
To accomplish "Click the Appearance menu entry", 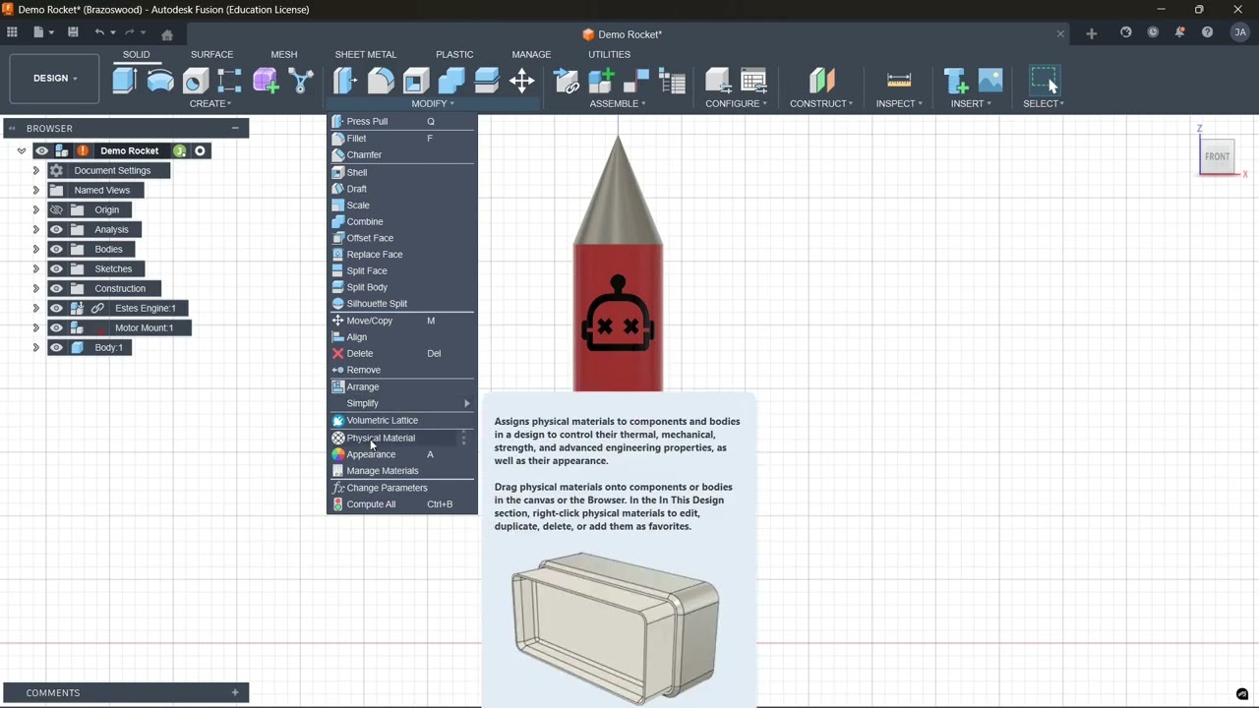I will pyautogui.click(x=401, y=454).
